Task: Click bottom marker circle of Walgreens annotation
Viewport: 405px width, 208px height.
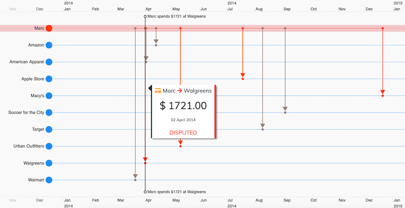Action: 145,192
